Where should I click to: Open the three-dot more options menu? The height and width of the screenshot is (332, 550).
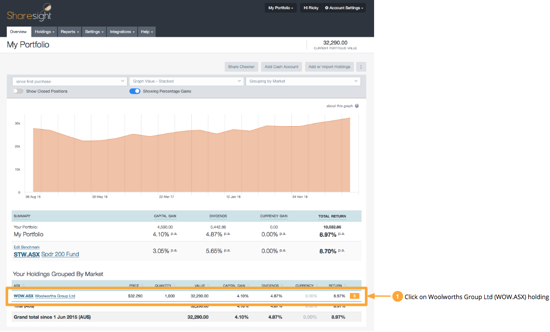point(361,67)
